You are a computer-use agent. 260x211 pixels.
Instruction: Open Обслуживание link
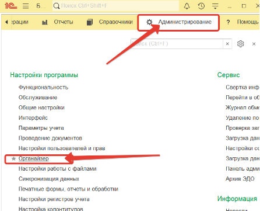pyautogui.click(x=38, y=98)
